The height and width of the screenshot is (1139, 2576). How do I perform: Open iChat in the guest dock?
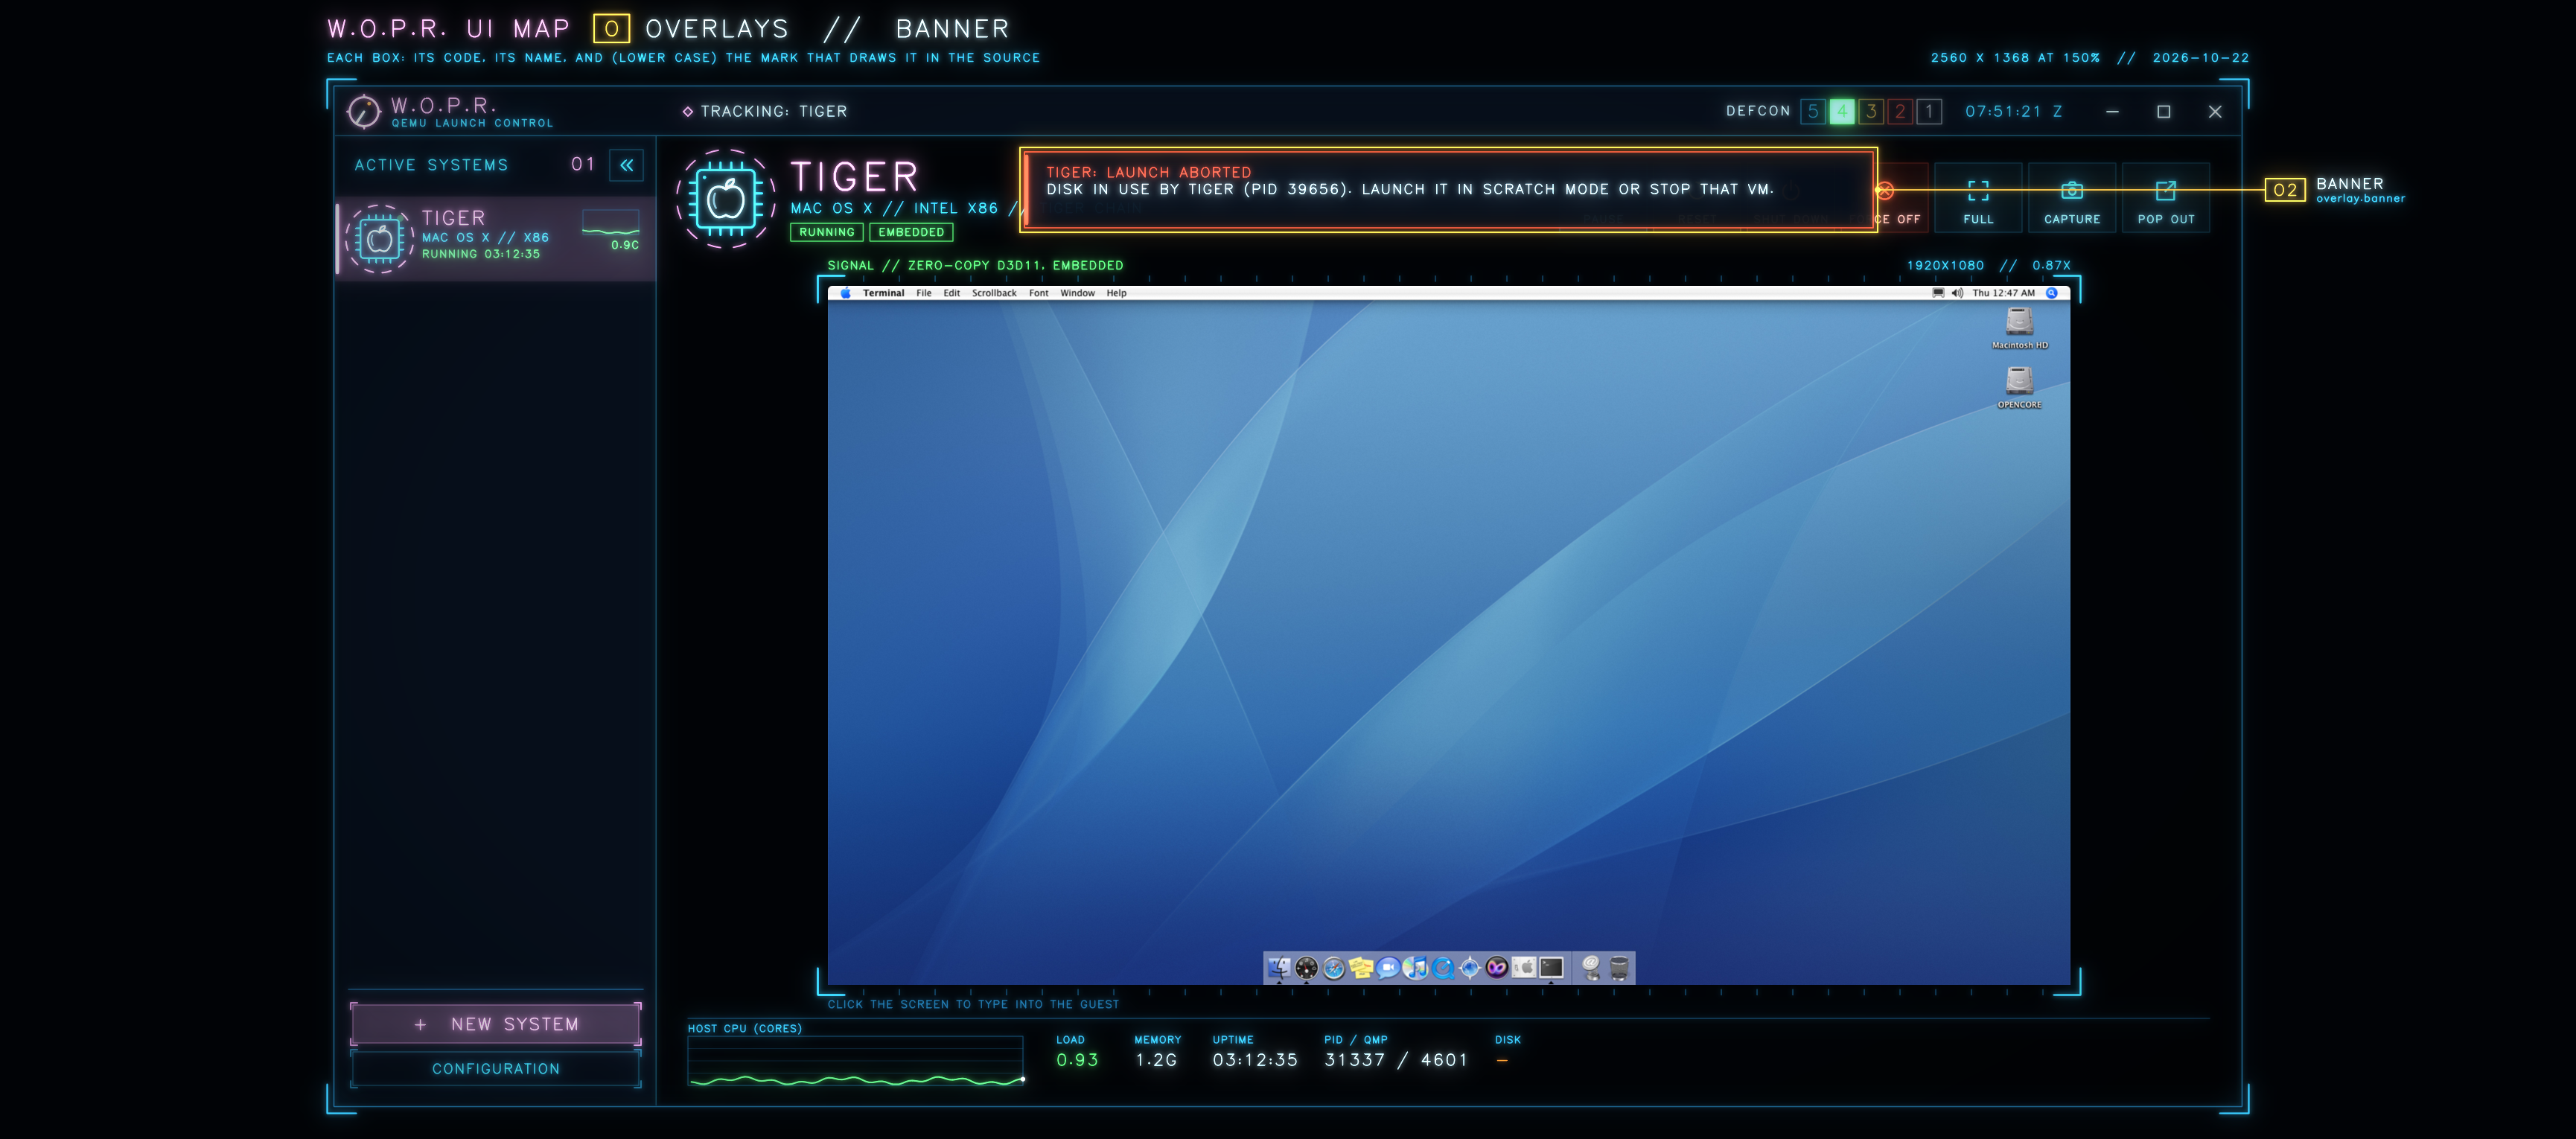(1388, 968)
